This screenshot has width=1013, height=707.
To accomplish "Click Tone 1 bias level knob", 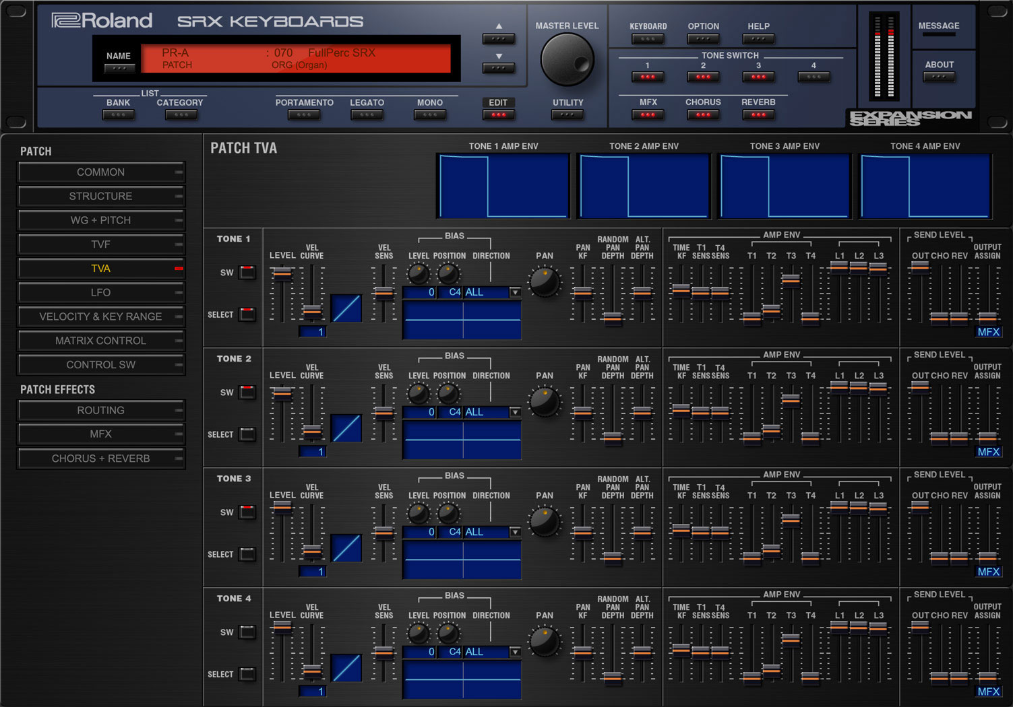I will tap(419, 273).
